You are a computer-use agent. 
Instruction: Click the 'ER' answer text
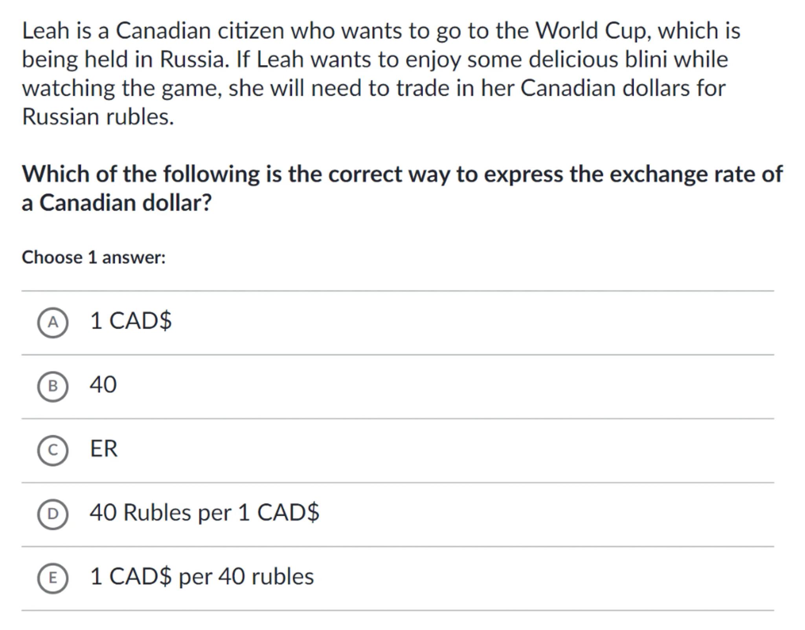pos(103,449)
